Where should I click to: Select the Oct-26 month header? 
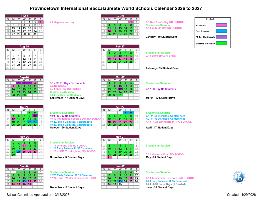(x=24, y=107)
